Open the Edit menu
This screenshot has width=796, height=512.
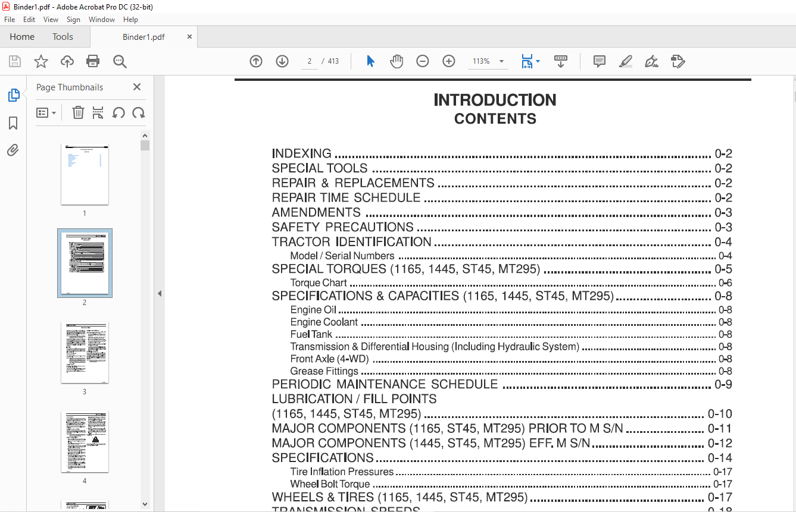29,20
